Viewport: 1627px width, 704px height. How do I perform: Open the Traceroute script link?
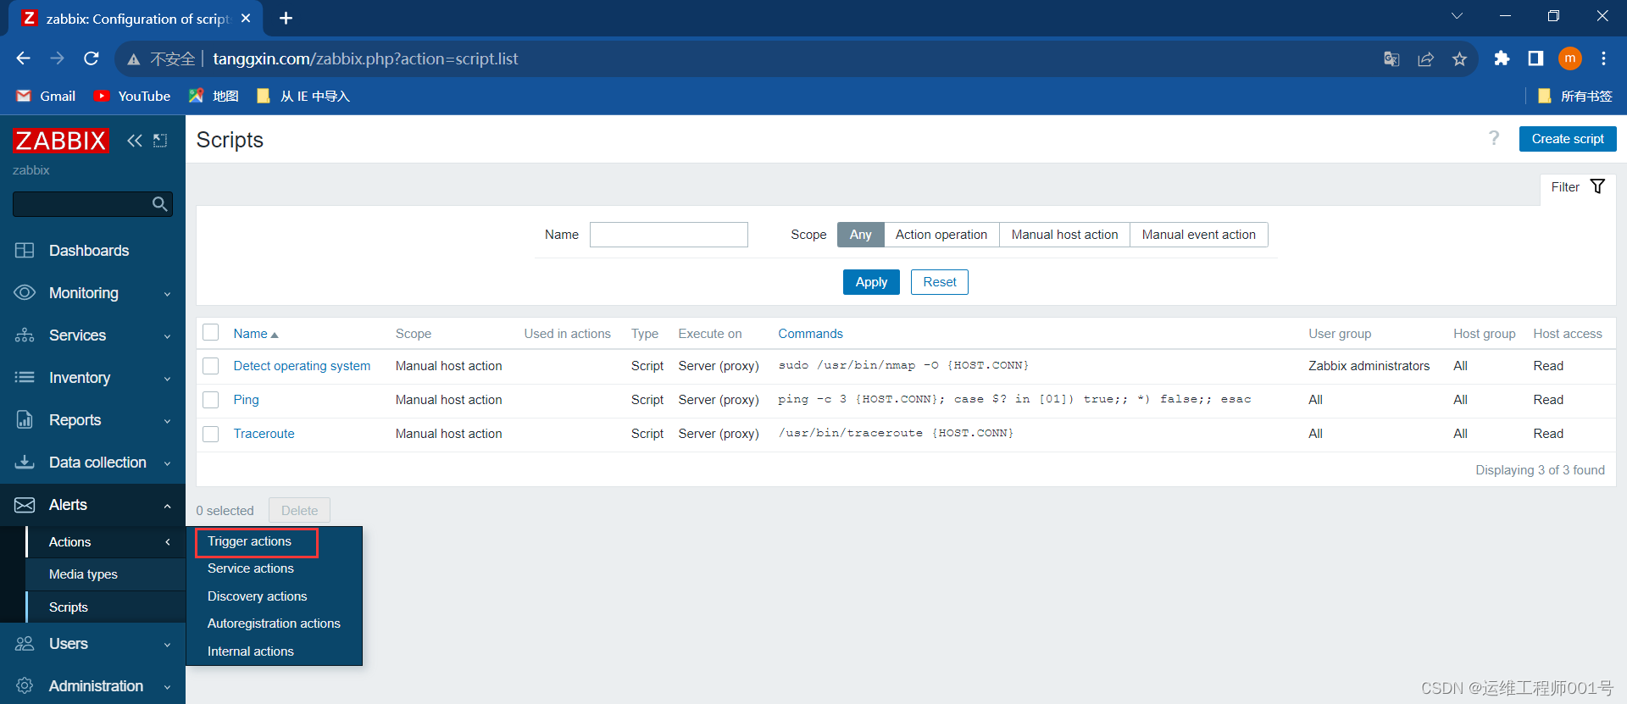[x=264, y=434]
